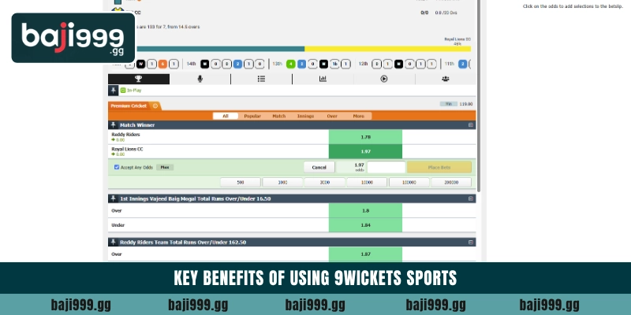Collapse Reddy Riders Team Total Runs section
The image size is (631, 315).
470,243
